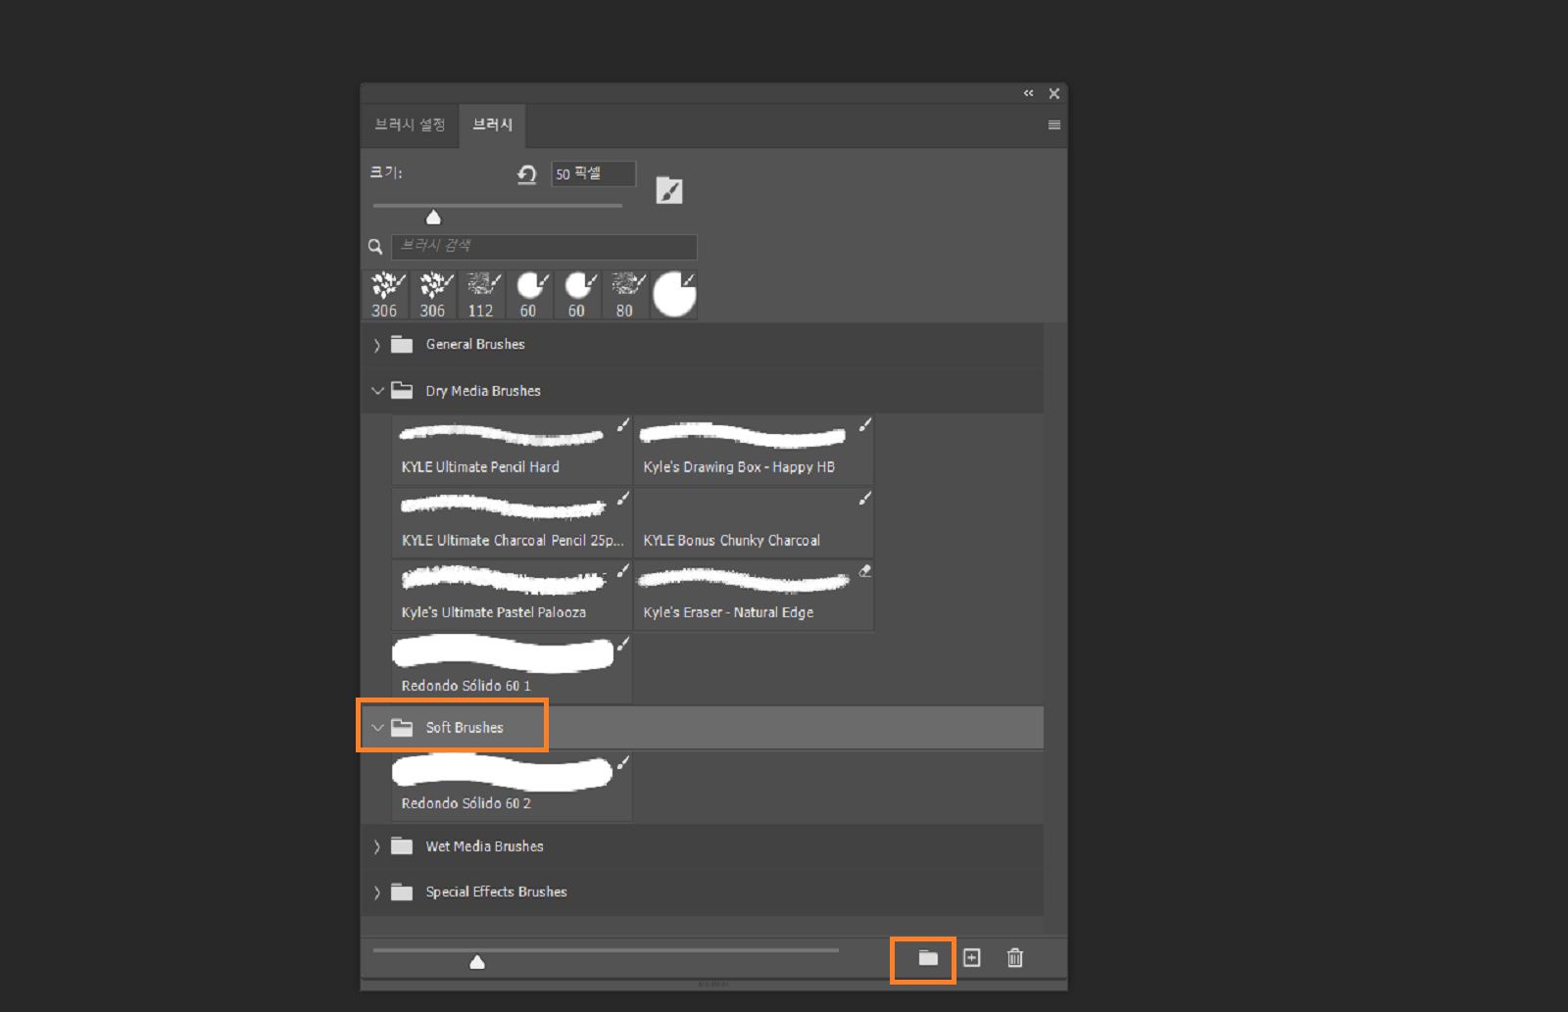Choose the KYLE Ultimate Charcoal Pencil brush
This screenshot has height=1012, width=1568.
513,523
